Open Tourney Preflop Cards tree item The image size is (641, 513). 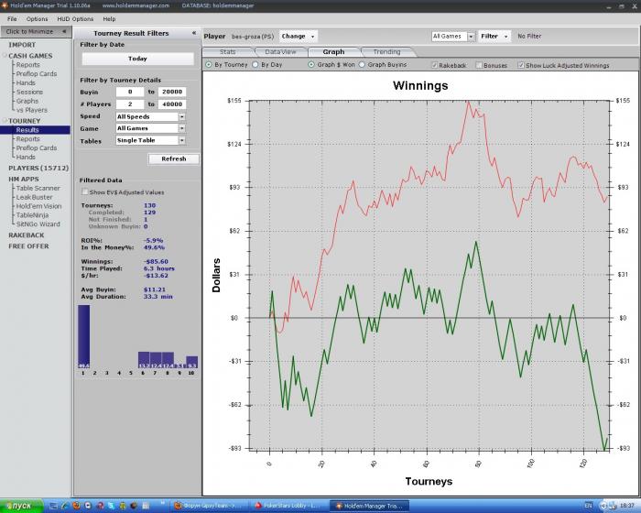[37, 148]
